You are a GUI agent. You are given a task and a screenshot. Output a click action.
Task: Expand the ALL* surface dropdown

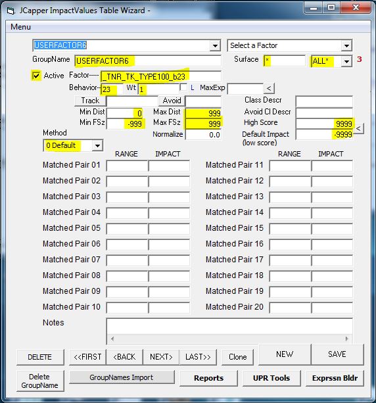[x=346, y=61]
